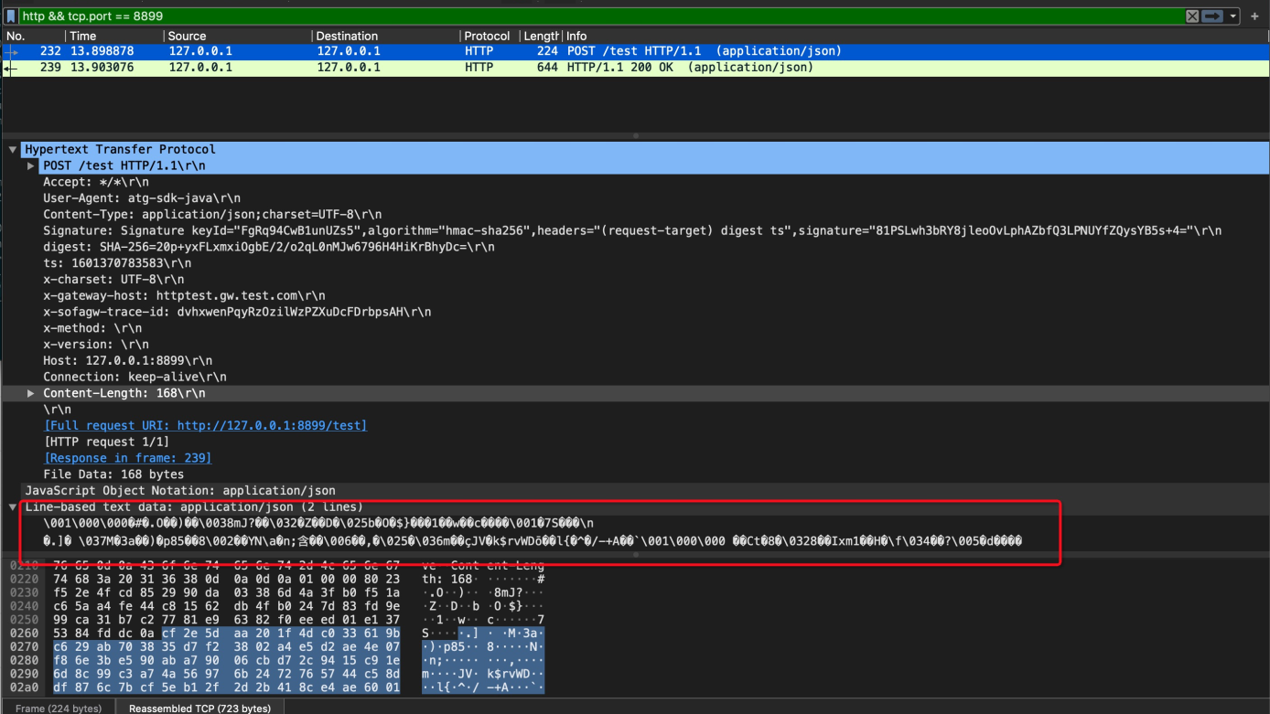Sort packets by the Destination column
Screen dimensions: 1270x714
point(386,36)
